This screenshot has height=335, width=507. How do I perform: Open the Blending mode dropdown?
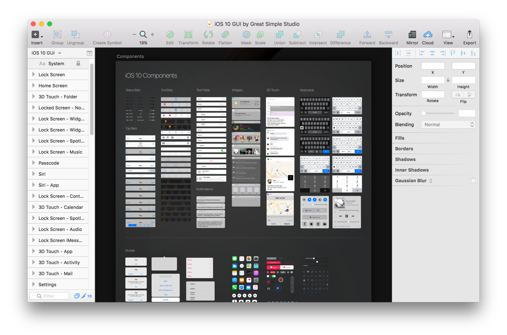click(448, 124)
